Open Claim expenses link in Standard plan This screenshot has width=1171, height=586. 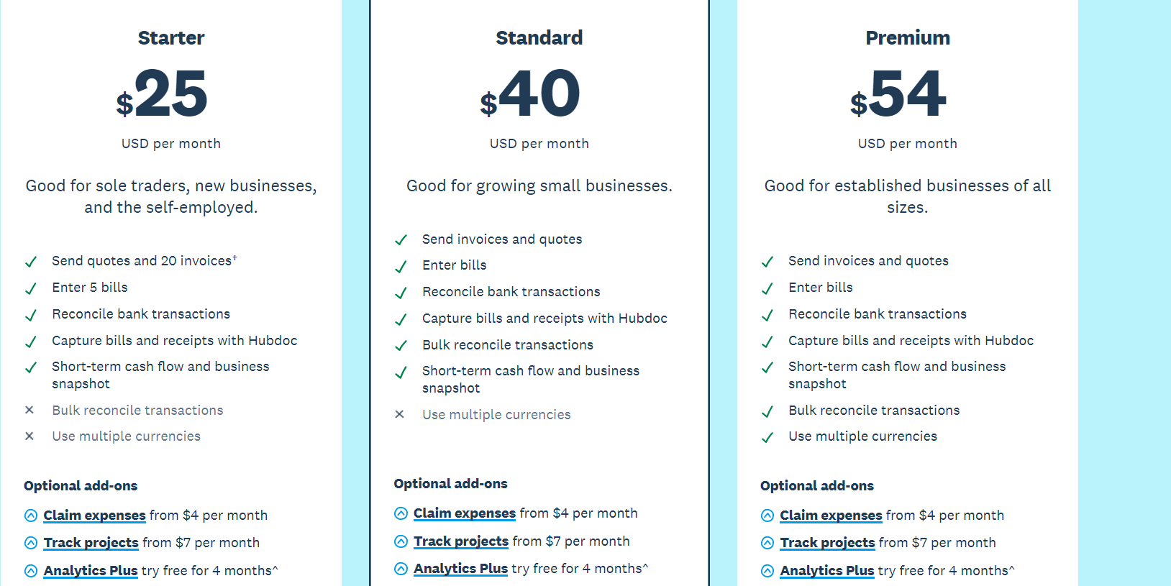[465, 513]
